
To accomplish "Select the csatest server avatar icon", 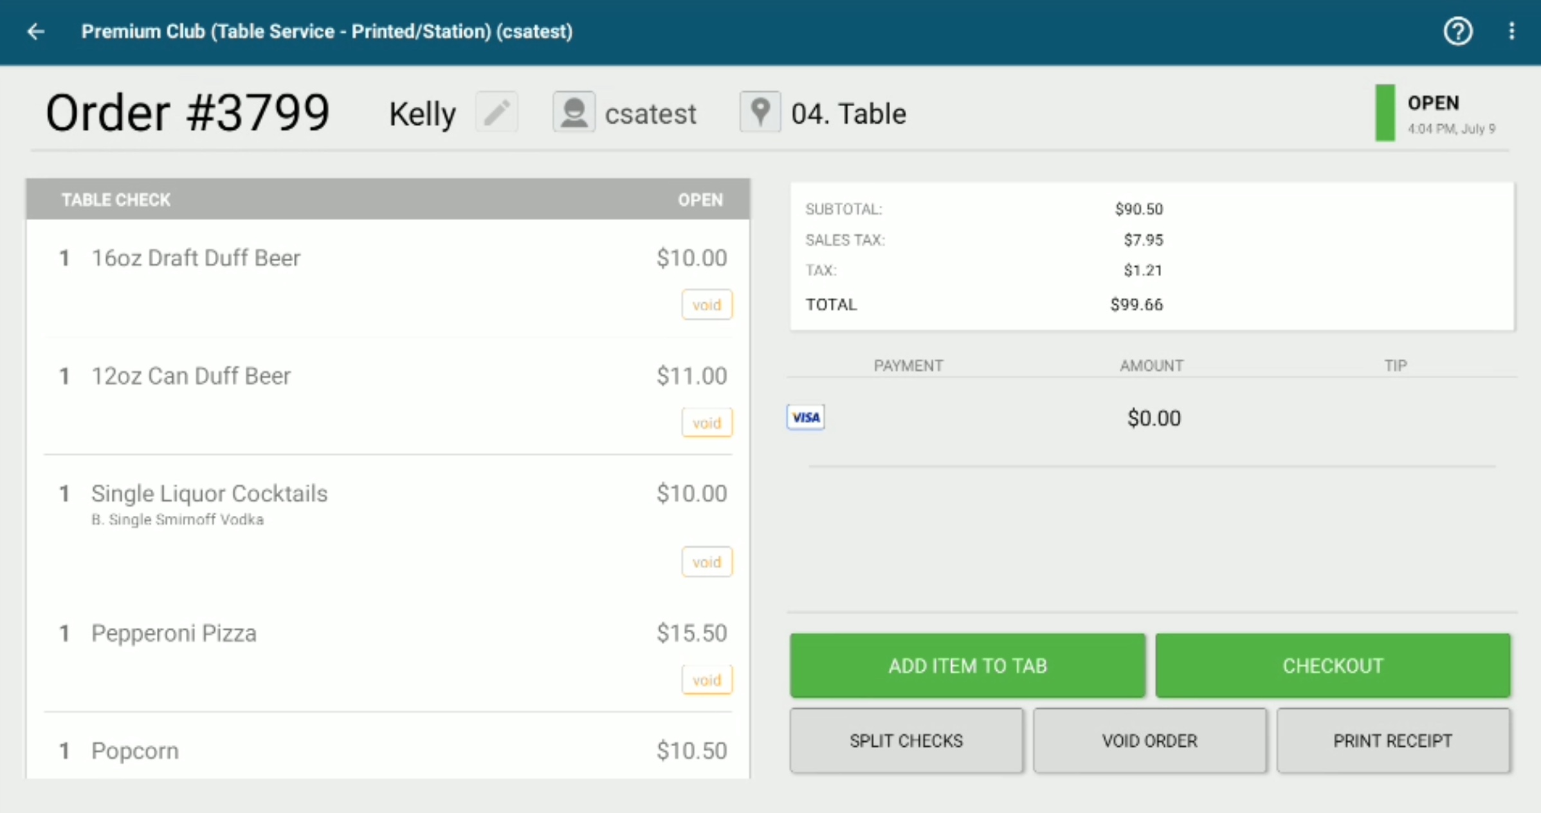I will 574,113.
